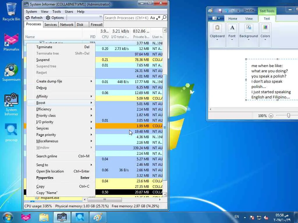Screen dimensions: 298x223
Task: Click Paint zoom out minus button
Action: pos(271,116)
